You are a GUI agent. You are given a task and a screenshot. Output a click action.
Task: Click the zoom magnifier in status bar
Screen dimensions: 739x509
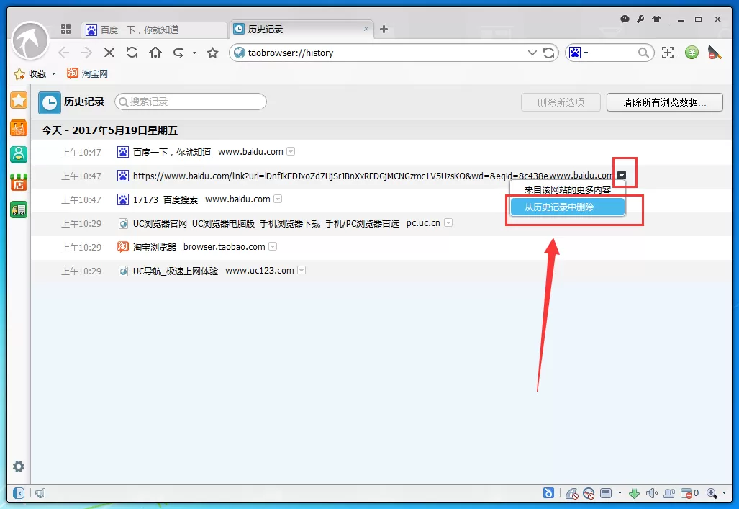tap(712, 493)
